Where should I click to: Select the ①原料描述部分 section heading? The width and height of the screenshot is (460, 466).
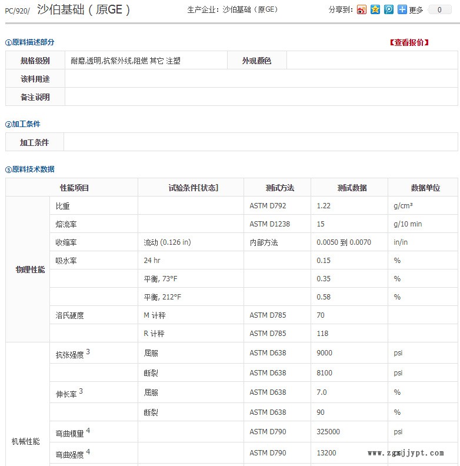(x=30, y=42)
